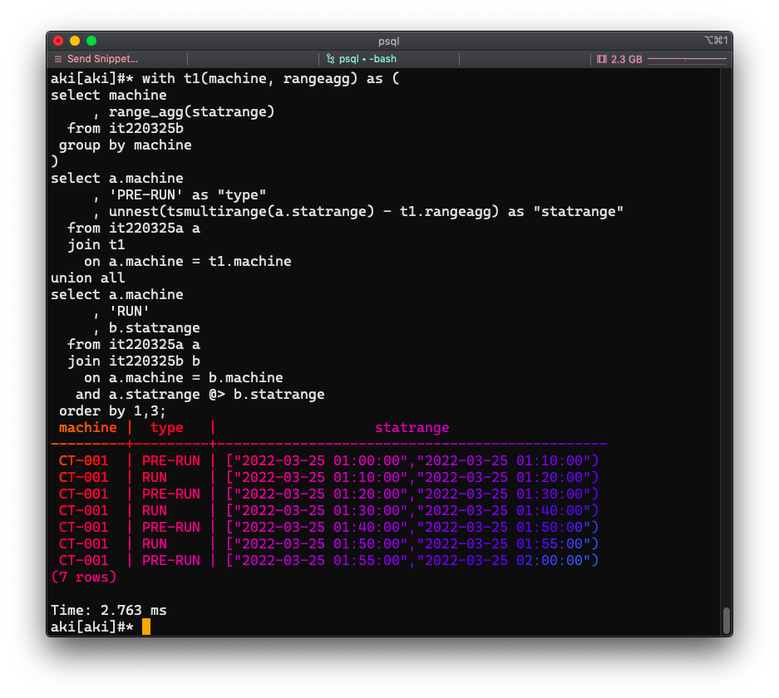This screenshot has width=779, height=698.
Task: Click 'and a.statrange @> b.statrange' line
Action: pos(200,395)
